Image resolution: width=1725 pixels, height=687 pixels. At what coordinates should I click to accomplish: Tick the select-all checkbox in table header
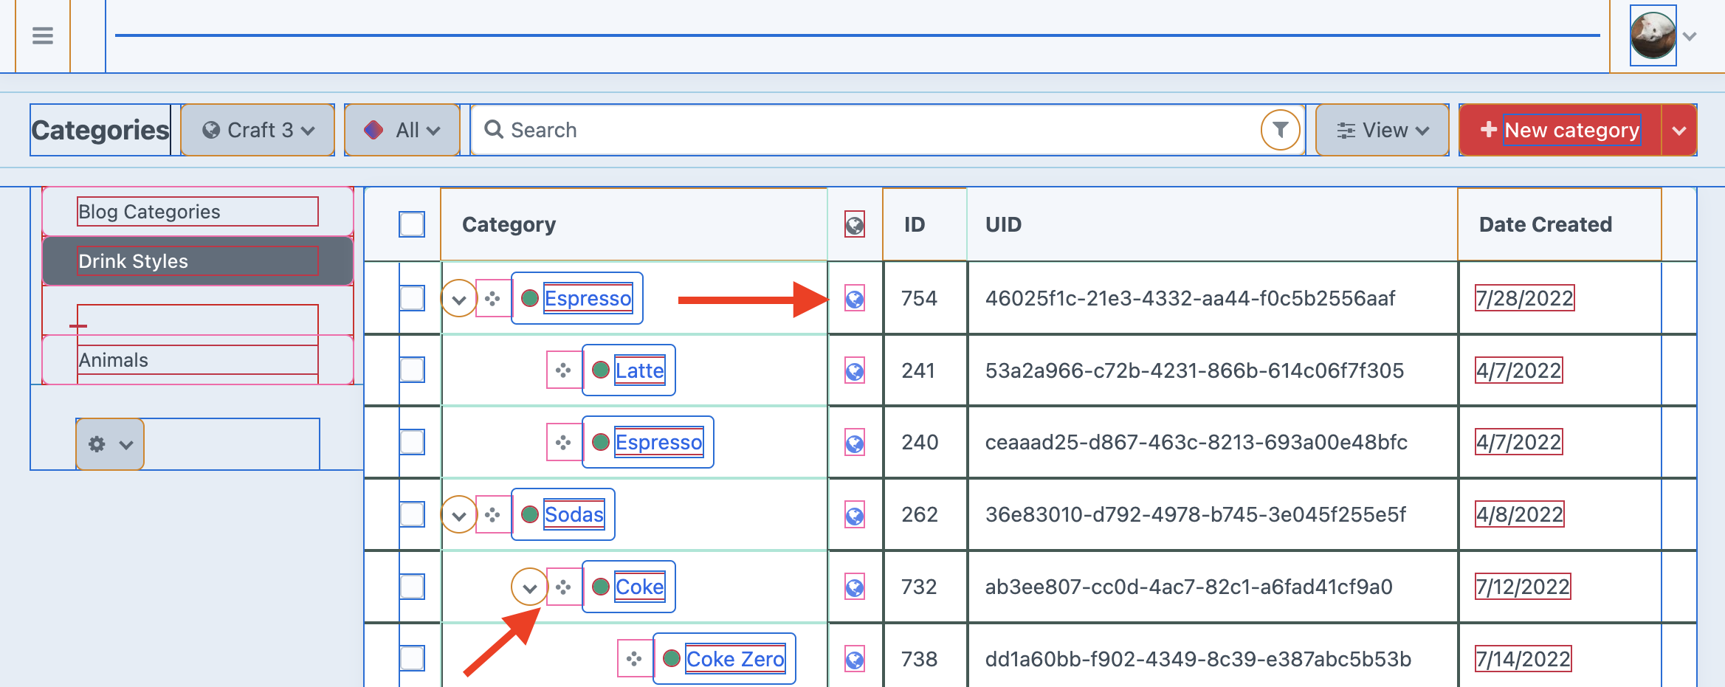[412, 224]
